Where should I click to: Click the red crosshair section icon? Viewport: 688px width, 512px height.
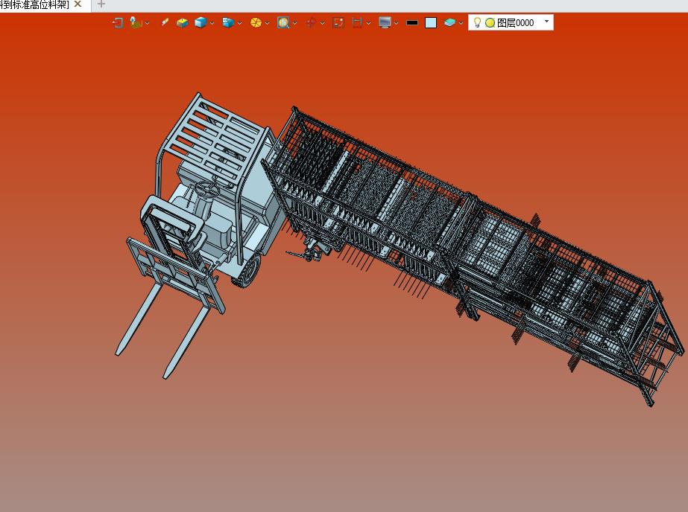pos(311,23)
